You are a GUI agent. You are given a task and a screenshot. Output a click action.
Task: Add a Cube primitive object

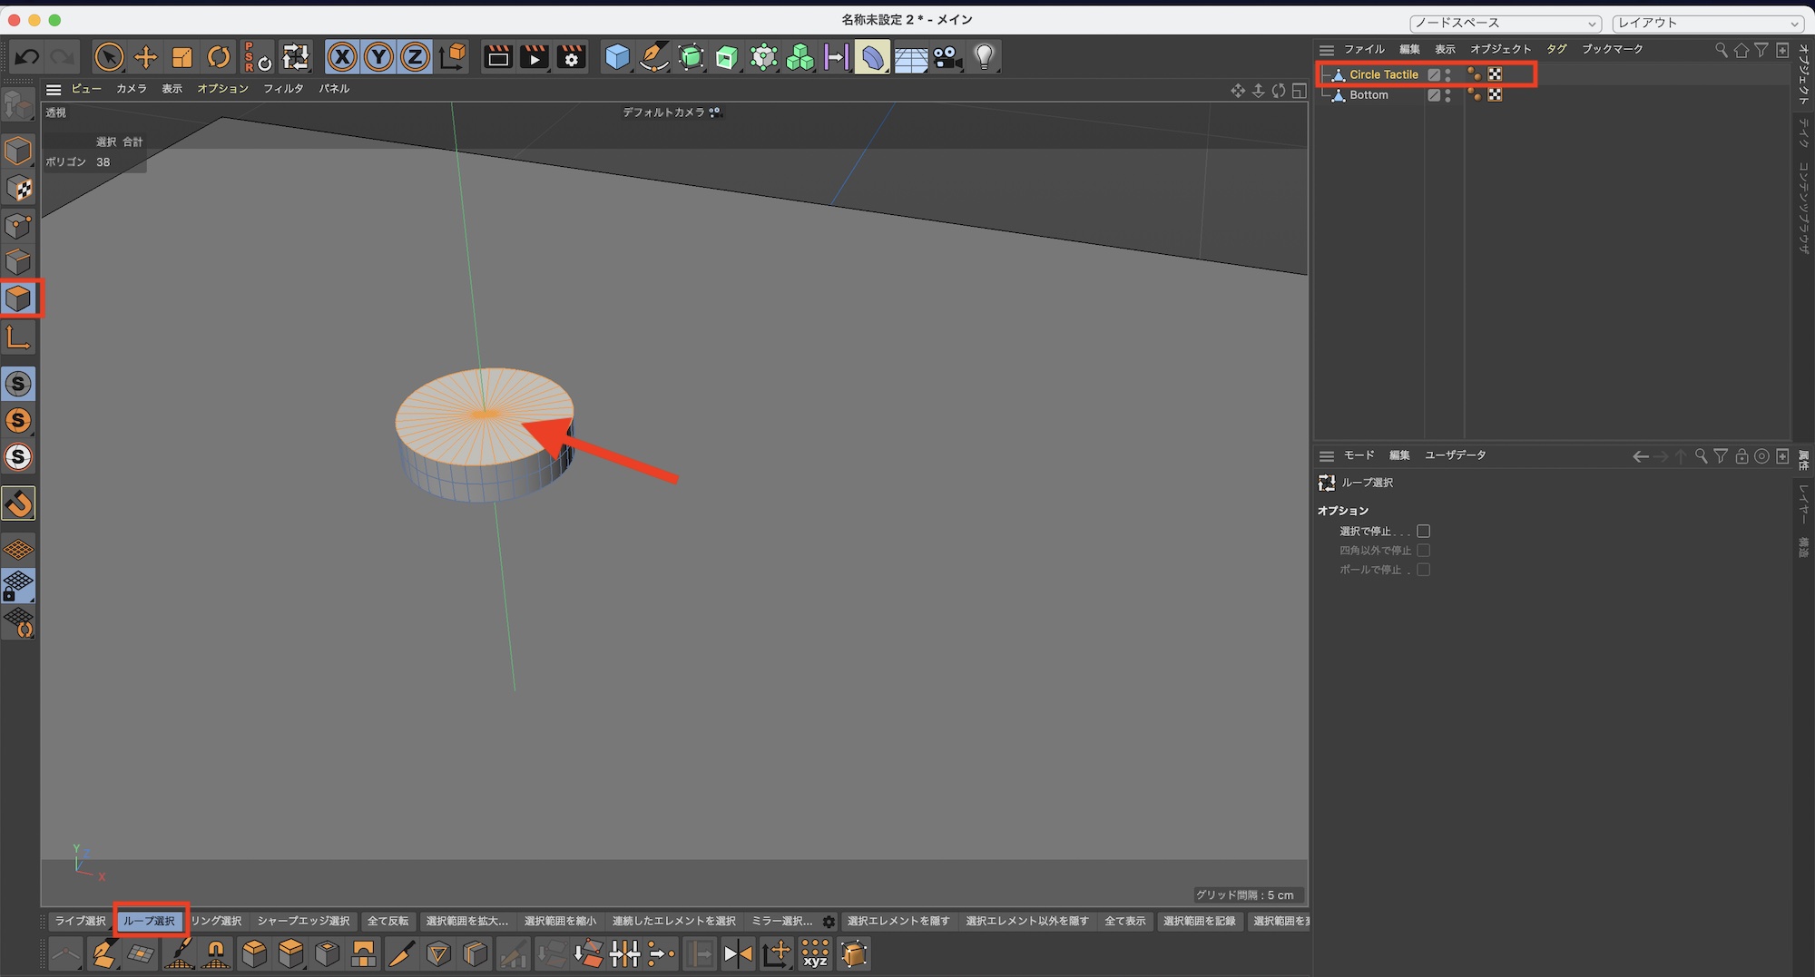point(617,57)
